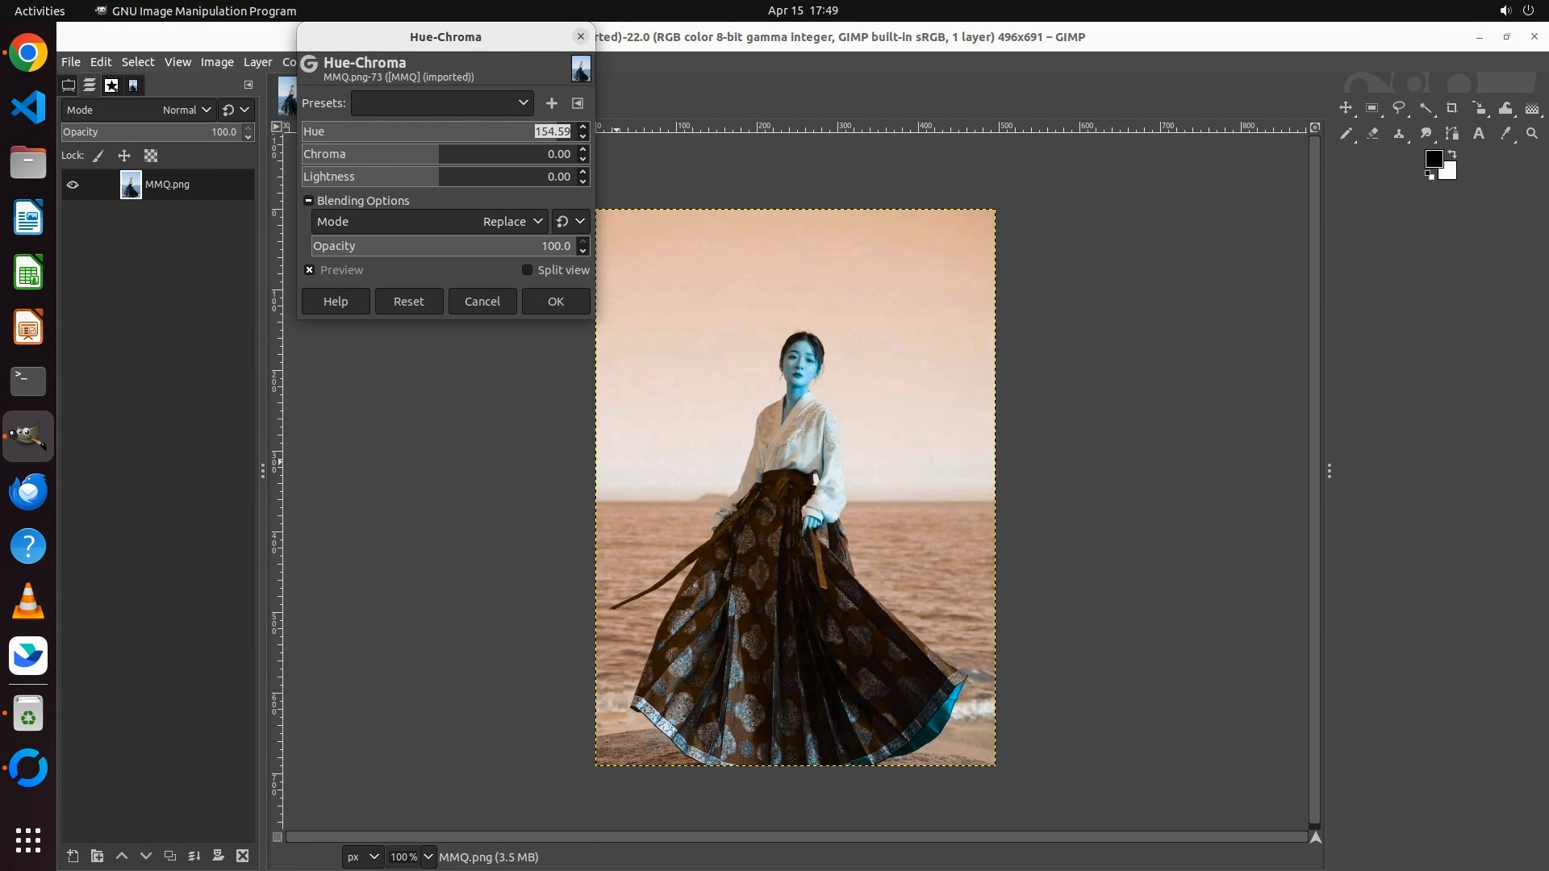Select the Fuzzy Select wand tool
The height and width of the screenshot is (871, 1549).
[x=1426, y=108]
